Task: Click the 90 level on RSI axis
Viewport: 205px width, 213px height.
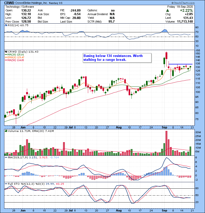Action: coord(197,27)
